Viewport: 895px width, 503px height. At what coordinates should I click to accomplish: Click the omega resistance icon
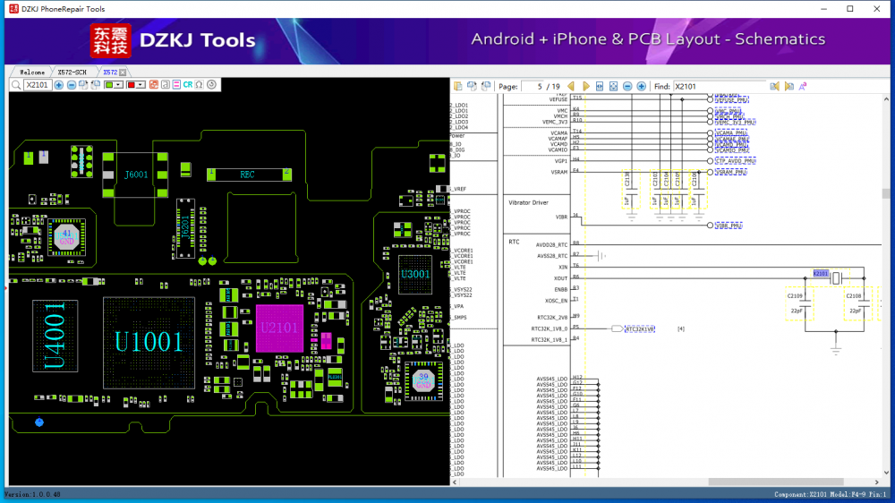pos(199,85)
